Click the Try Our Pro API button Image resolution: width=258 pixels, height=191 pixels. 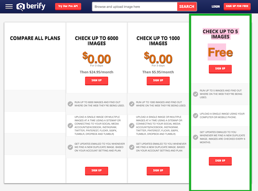point(68,6)
